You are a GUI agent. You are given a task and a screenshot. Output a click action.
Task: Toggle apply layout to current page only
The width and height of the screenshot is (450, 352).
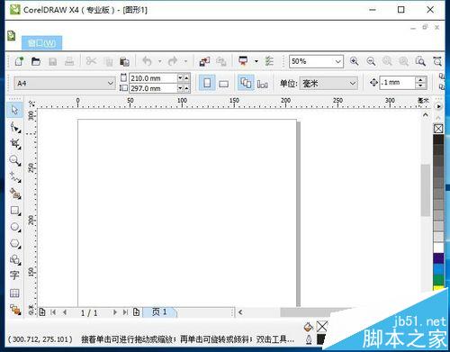263,84
